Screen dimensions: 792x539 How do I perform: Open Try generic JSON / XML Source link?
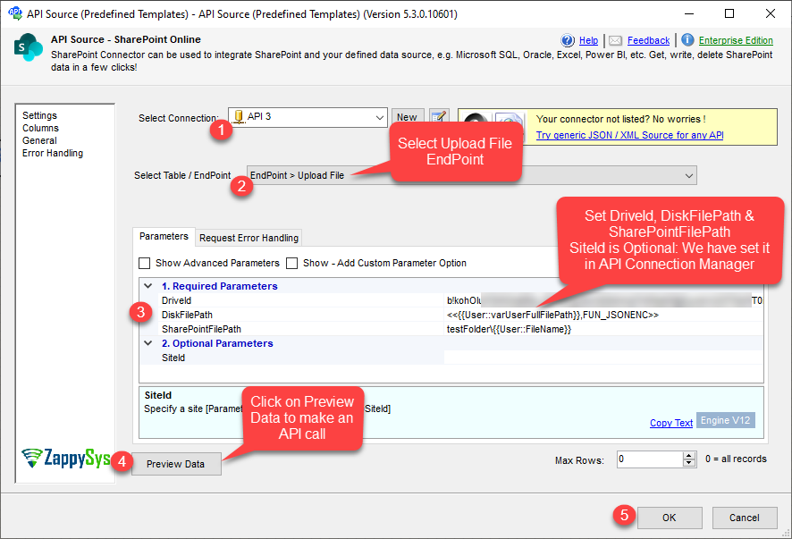pyautogui.click(x=630, y=135)
